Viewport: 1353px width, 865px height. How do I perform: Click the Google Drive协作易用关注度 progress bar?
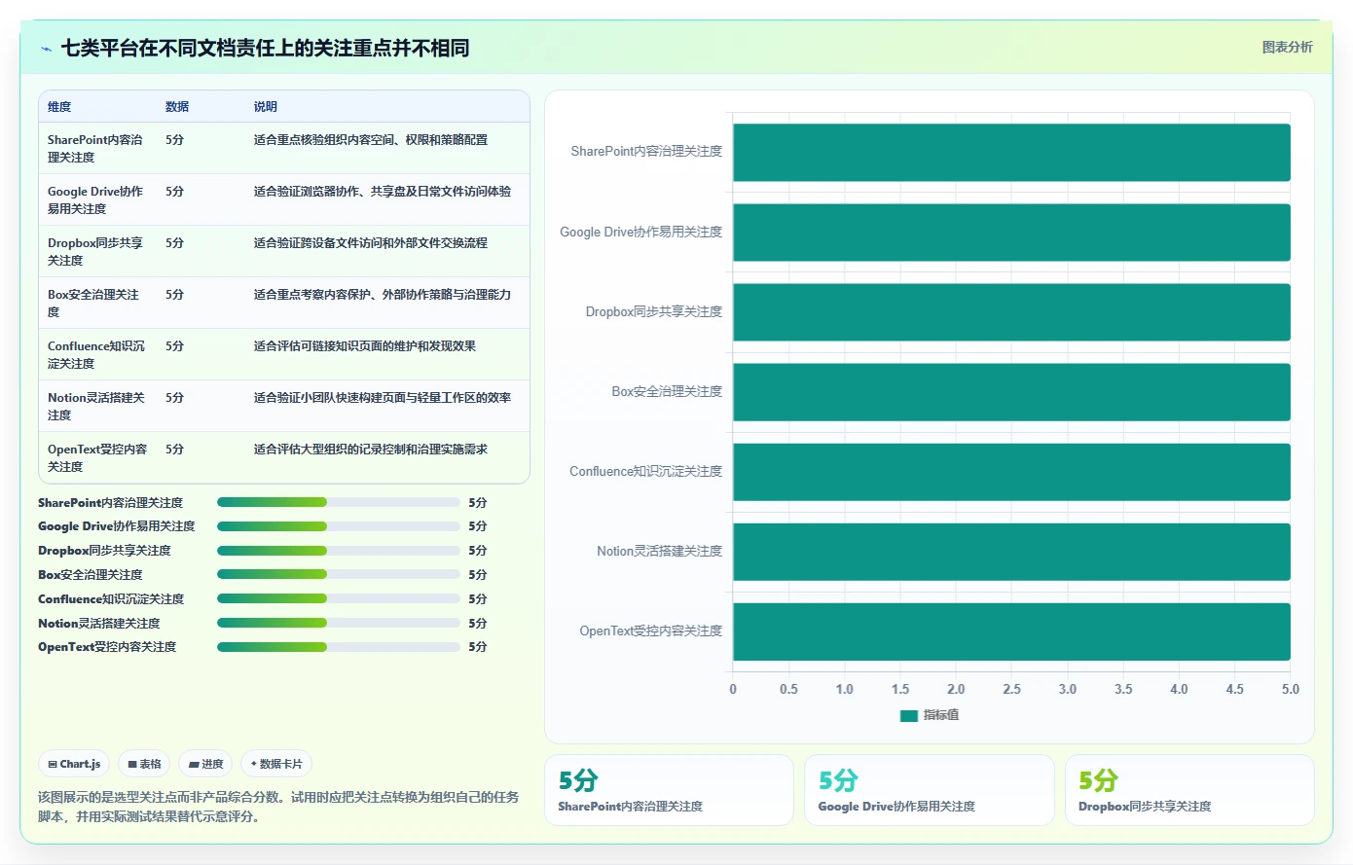339,526
